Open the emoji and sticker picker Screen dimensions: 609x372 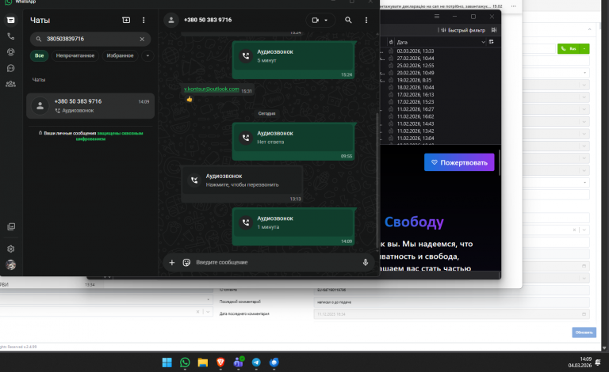[x=186, y=262]
